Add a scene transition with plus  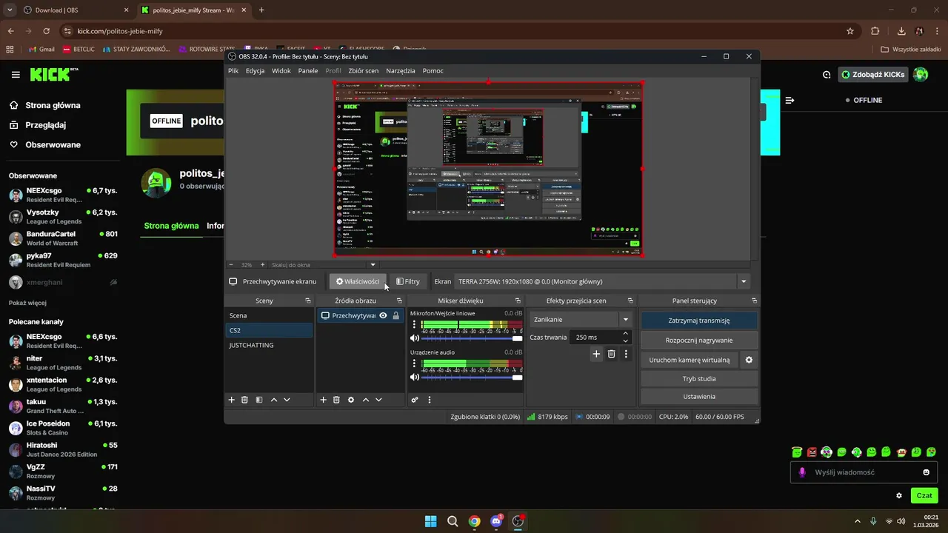[596, 354]
